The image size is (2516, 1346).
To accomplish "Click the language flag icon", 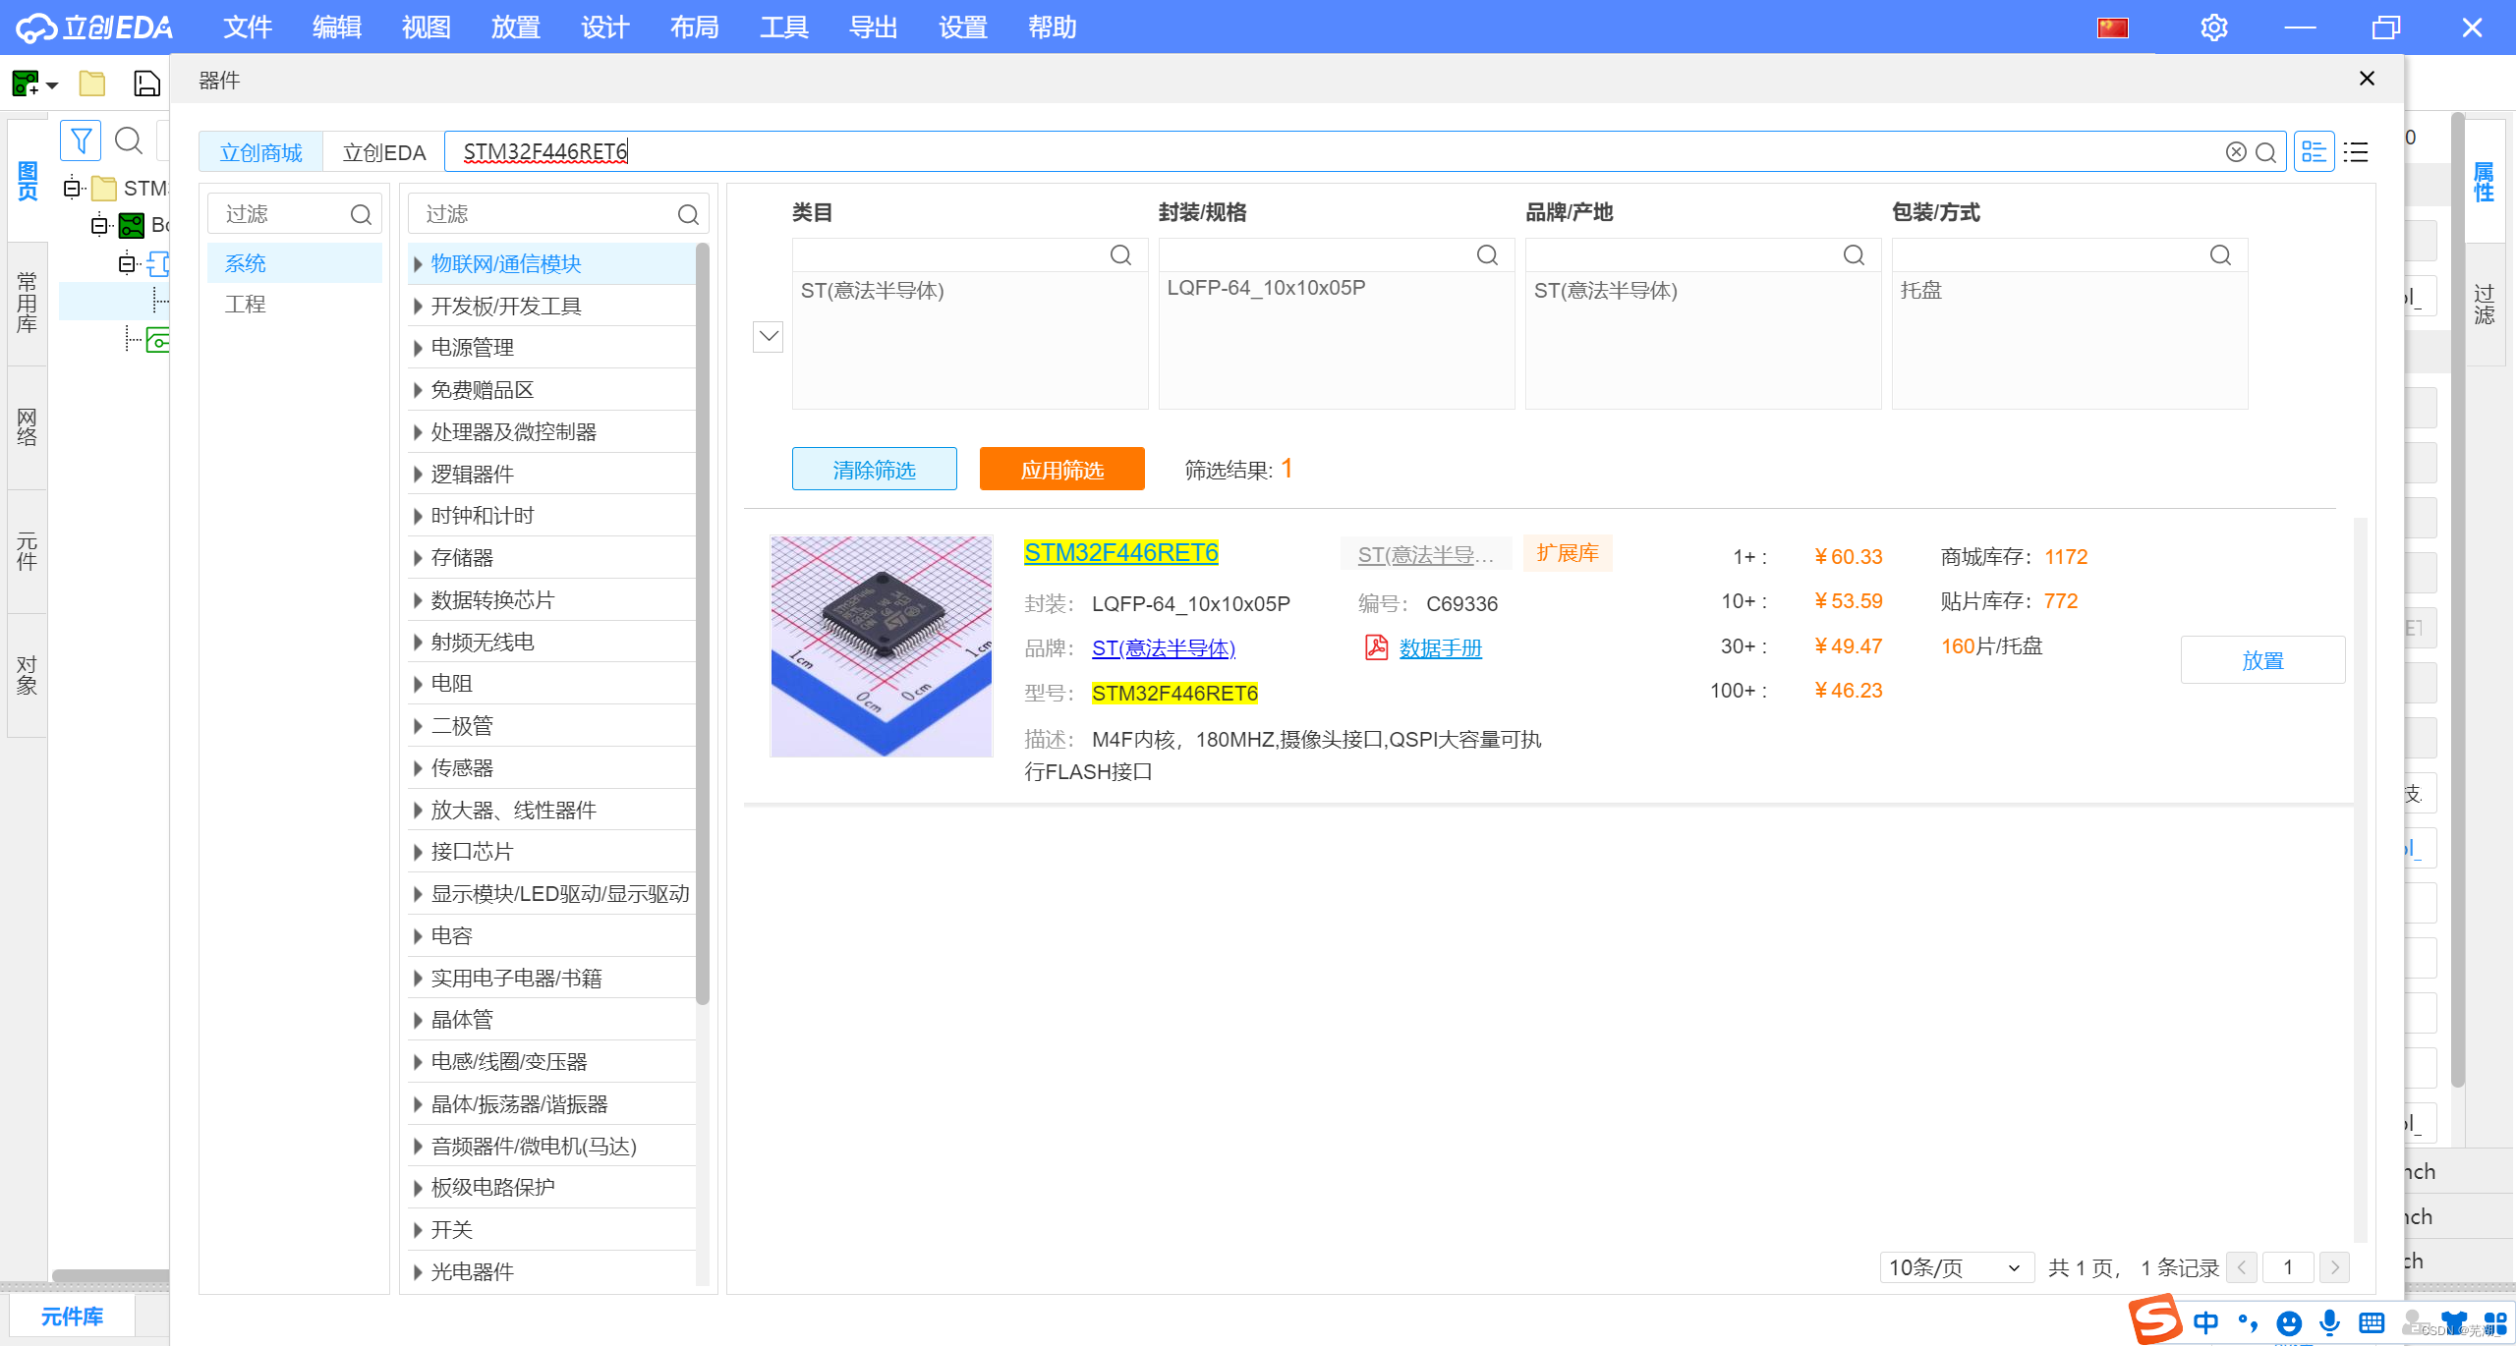I will 2112,28.
